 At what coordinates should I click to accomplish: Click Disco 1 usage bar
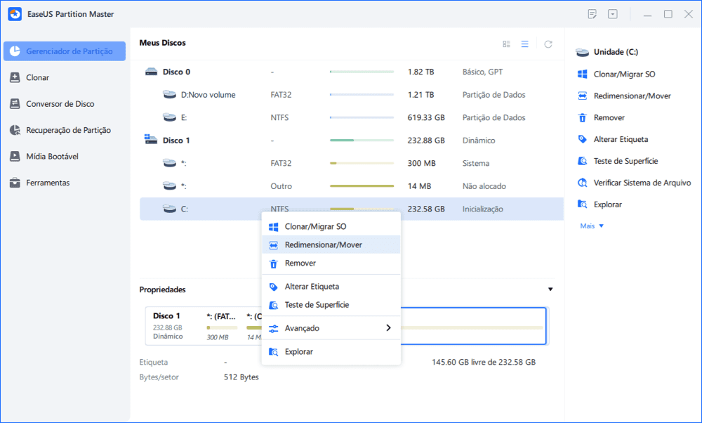[x=362, y=141]
